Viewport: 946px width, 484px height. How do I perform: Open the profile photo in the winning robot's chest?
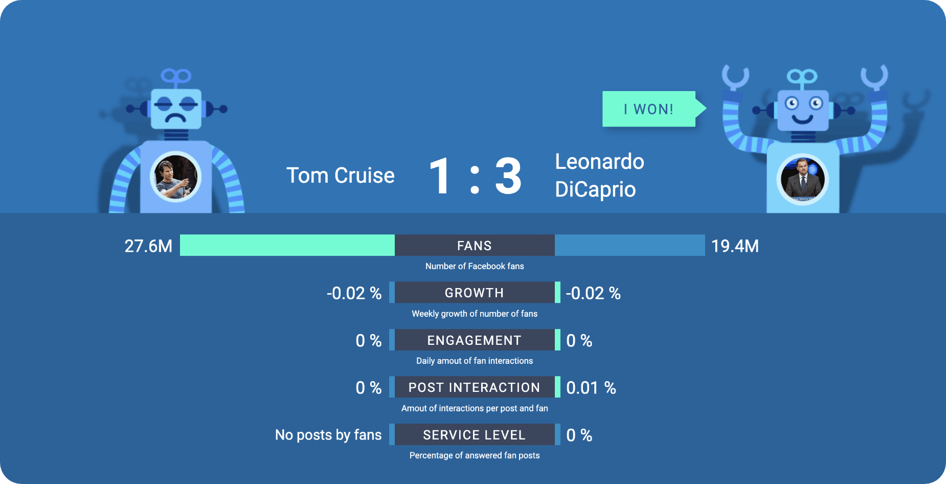(x=802, y=179)
